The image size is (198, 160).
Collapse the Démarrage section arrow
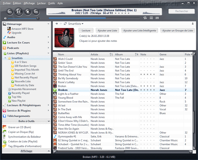tap(48, 24)
